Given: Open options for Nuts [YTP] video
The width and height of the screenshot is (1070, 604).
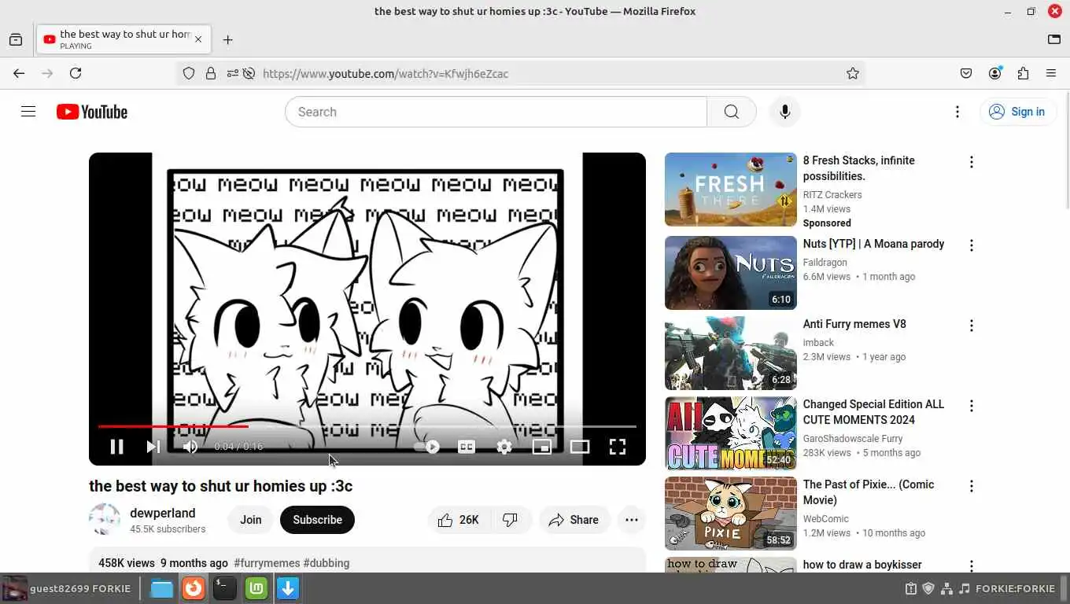Looking at the screenshot, I should tap(972, 245).
